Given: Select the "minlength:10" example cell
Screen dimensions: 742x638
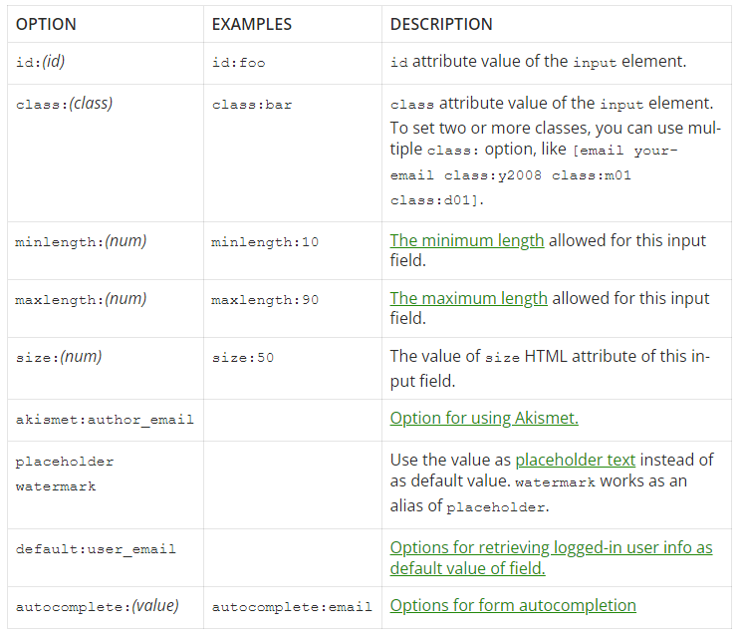Looking at the screenshot, I should [265, 241].
